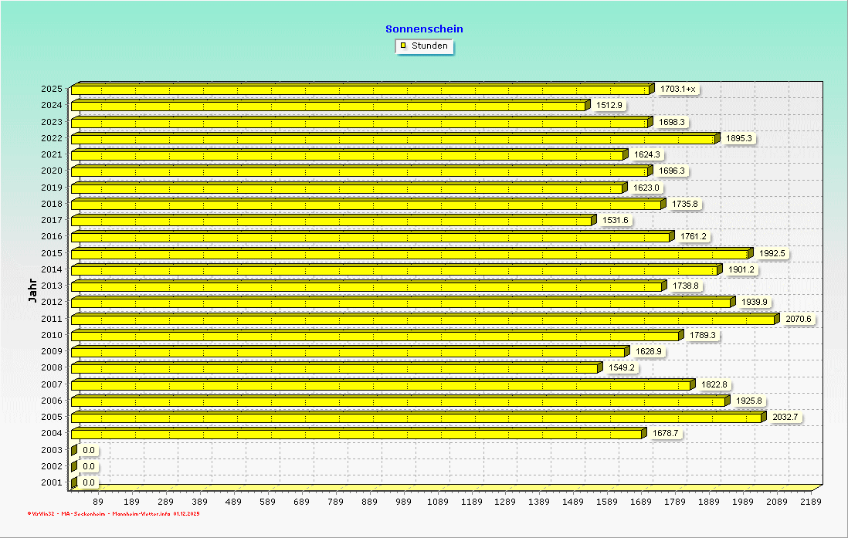The width and height of the screenshot is (848, 538).
Task: Click the yellow Stunden legend swatch
Action: pos(403,46)
